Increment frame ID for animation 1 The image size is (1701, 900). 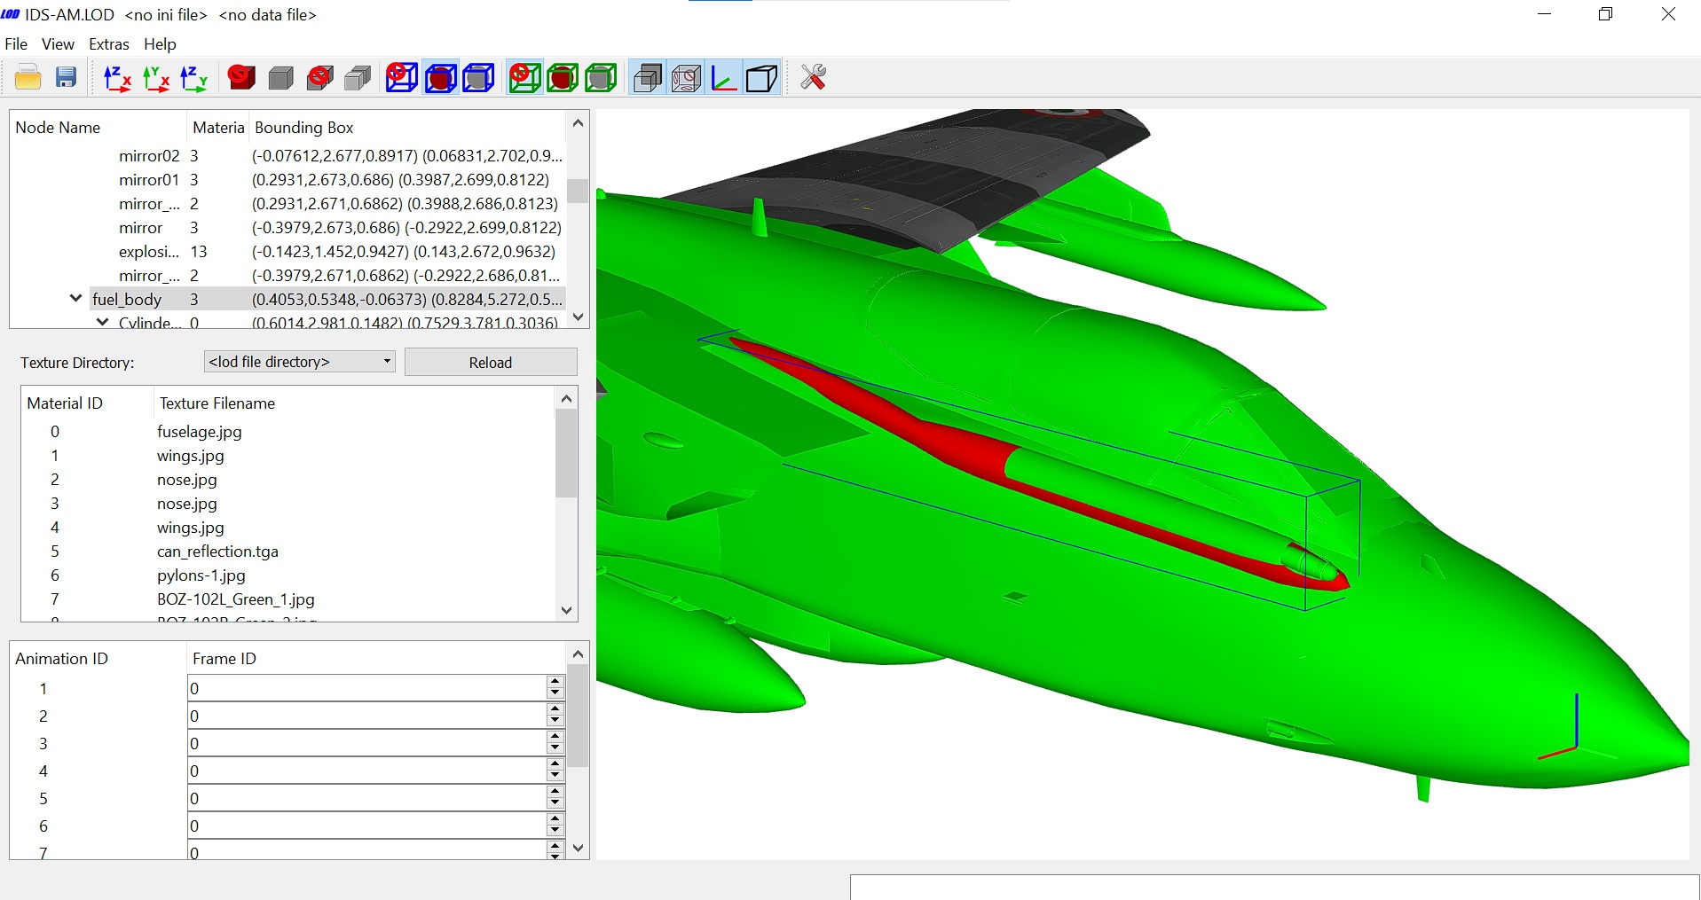pyautogui.click(x=555, y=682)
